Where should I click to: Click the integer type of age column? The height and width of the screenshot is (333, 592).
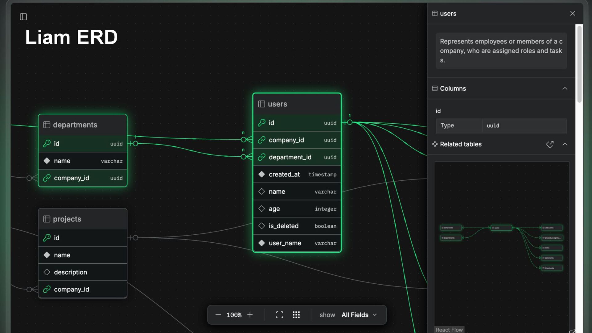pyautogui.click(x=326, y=209)
